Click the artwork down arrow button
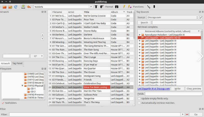This screenshot has width=204, height=117. (42, 38)
